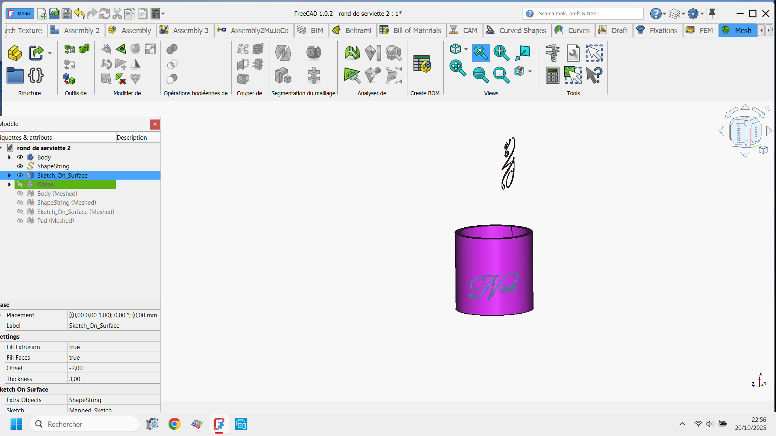The height and width of the screenshot is (436, 776).
Task: Close the Modèle panel
Action: click(155, 124)
